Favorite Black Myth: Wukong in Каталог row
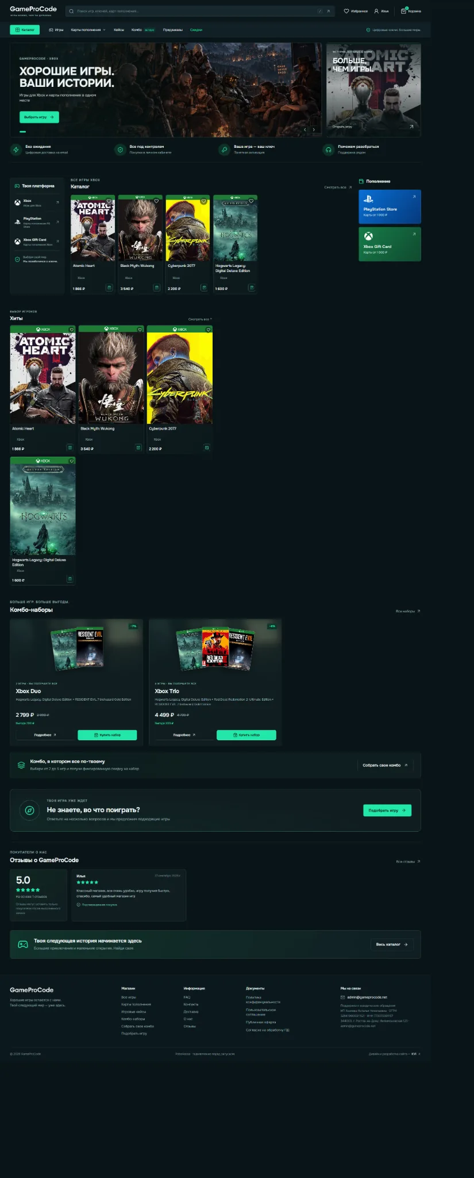474x1178 pixels. coord(156,201)
